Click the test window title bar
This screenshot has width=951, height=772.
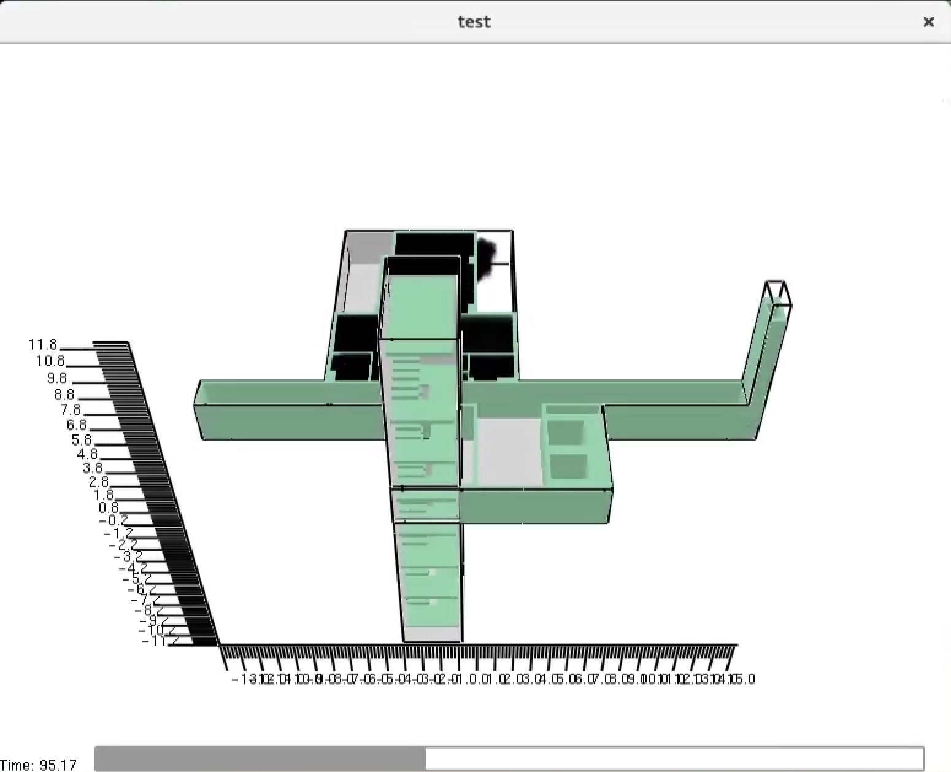click(x=474, y=21)
